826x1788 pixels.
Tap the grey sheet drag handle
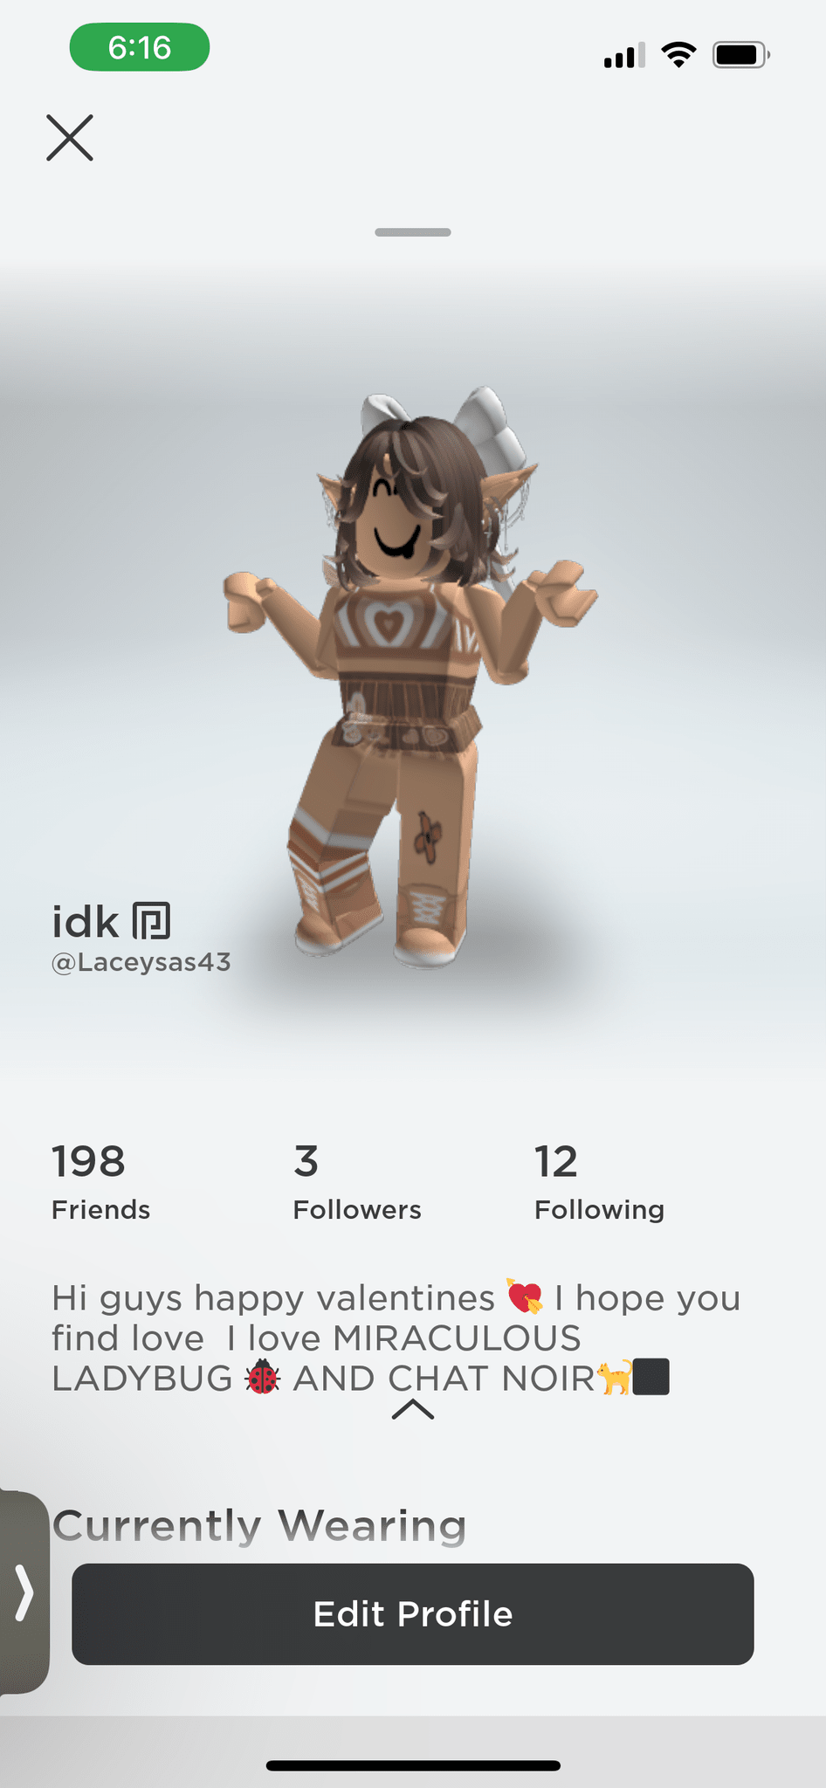[x=413, y=232]
